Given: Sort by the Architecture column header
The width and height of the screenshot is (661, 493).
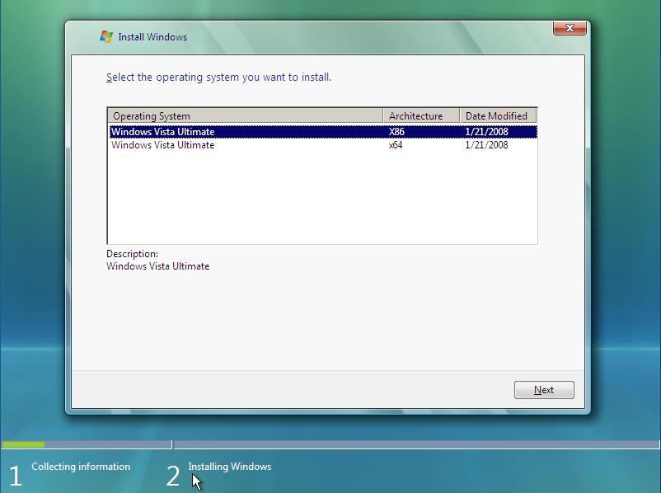Looking at the screenshot, I should [x=421, y=115].
